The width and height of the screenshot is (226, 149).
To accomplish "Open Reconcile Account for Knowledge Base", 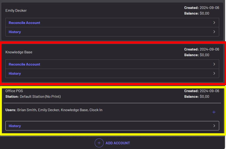I will (24, 65).
